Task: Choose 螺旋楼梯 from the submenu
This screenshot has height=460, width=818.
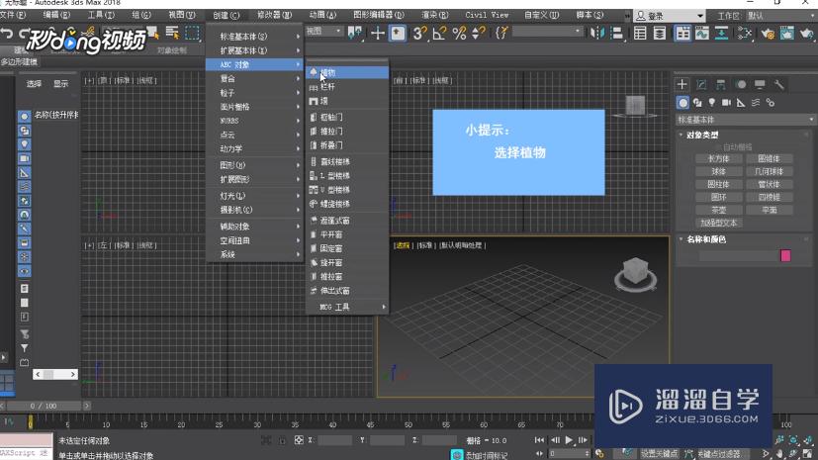Action: (334, 204)
